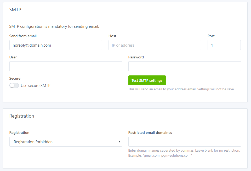Focus the Password input box
Image resolution: width=251 pixels, height=171 pixels.
(x=185, y=66)
